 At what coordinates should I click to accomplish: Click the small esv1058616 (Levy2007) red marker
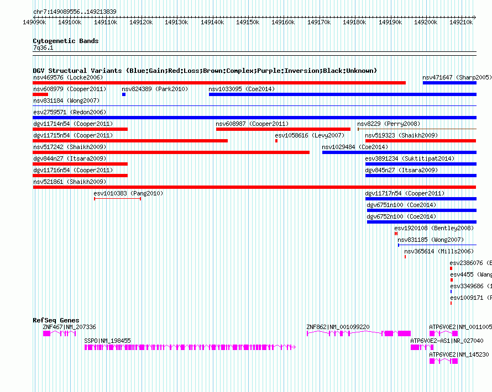276,141
